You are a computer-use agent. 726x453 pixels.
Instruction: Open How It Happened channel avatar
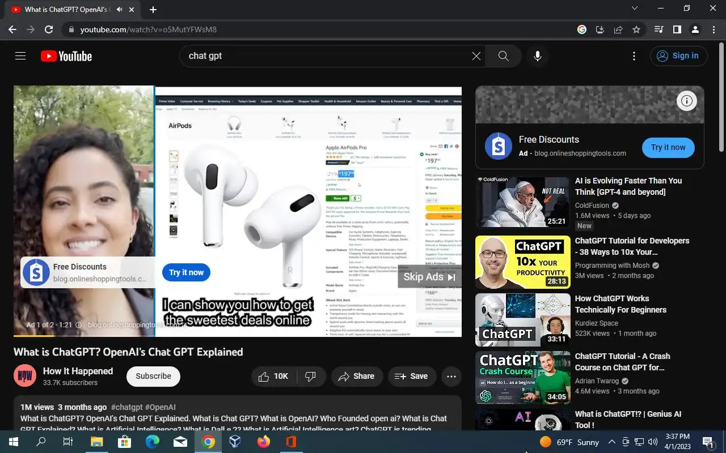point(25,376)
